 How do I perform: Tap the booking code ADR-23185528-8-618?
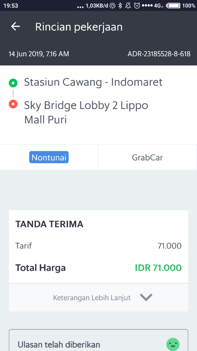159,54
